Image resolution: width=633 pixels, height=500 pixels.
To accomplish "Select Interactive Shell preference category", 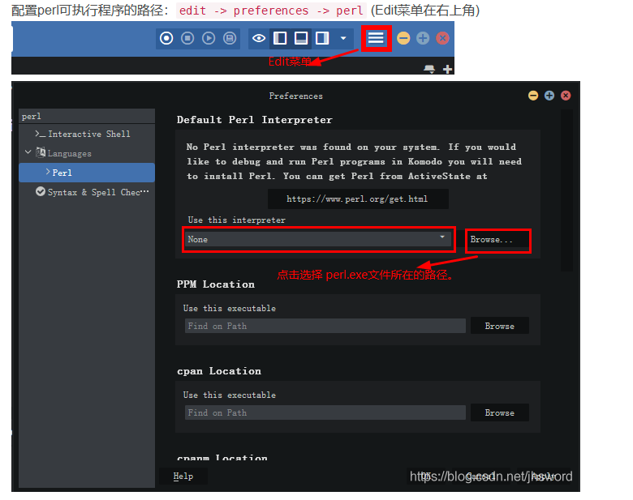I will (89, 134).
